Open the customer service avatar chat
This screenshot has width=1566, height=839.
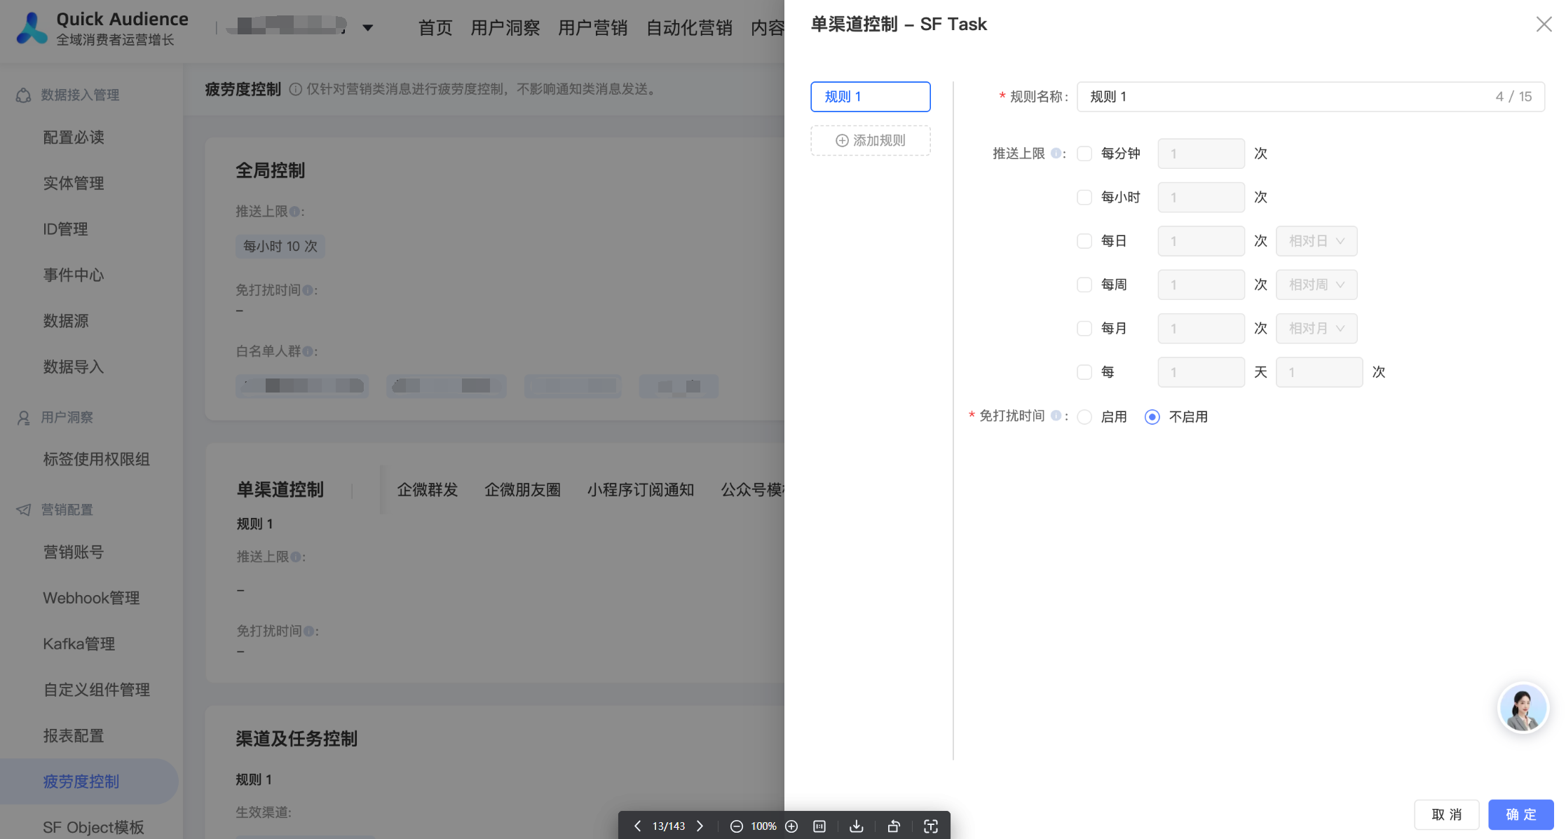[x=1523, y=708]
